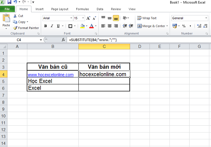
Task: Select the Format Painter brush
Action: point(15,28)
